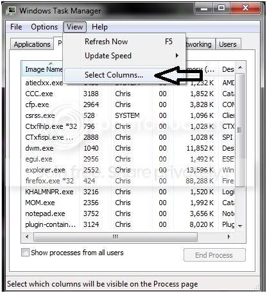Select the dwm.exe process row
The width and height of the screenshot is (267, 293).
(x=128, y=148)
